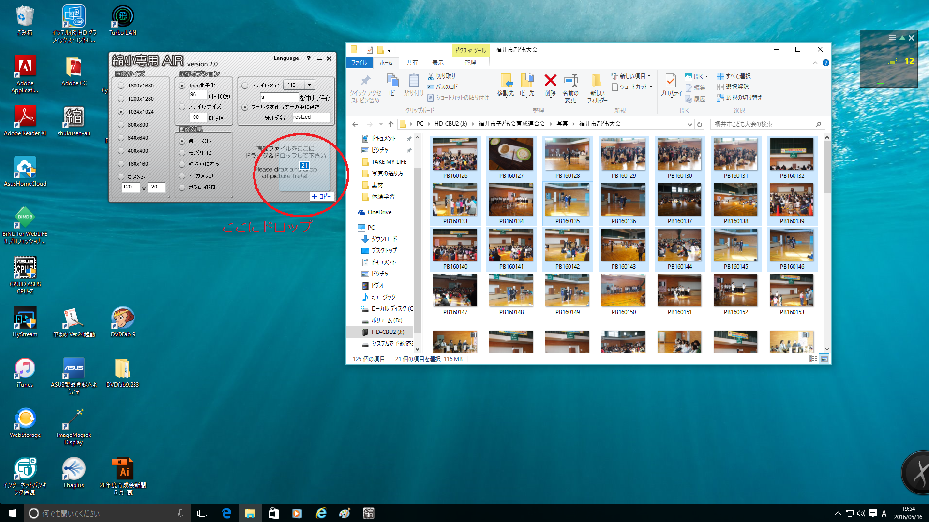Open shukusen-air desktop shortcut
The width and height of the screenshot is (929, 522).
coord(74,117)
